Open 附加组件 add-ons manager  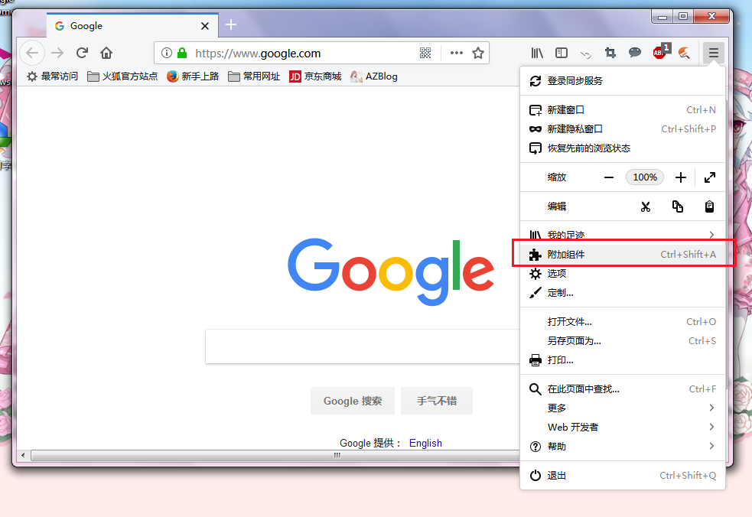pos(623,254)
